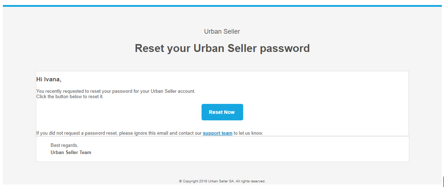Click the bold 'Urban Seller Team' signature
444x187 pixels.
tap(71, 153)
